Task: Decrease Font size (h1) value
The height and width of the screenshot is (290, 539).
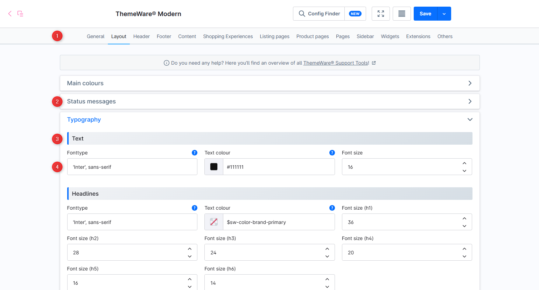Action: [464, 226]
